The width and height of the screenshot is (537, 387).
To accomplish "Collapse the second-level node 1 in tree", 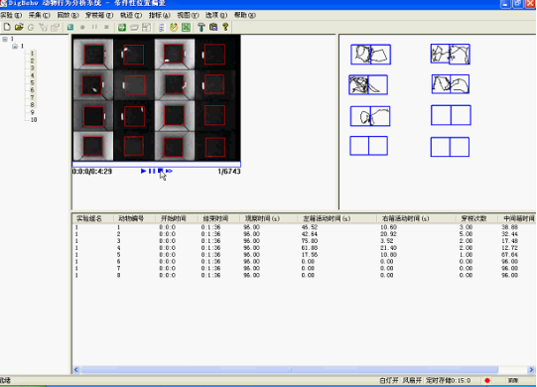I will [x=15, y=47].
